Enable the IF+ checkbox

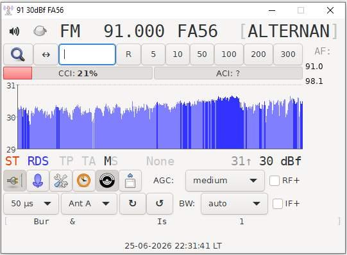point(278,204)
